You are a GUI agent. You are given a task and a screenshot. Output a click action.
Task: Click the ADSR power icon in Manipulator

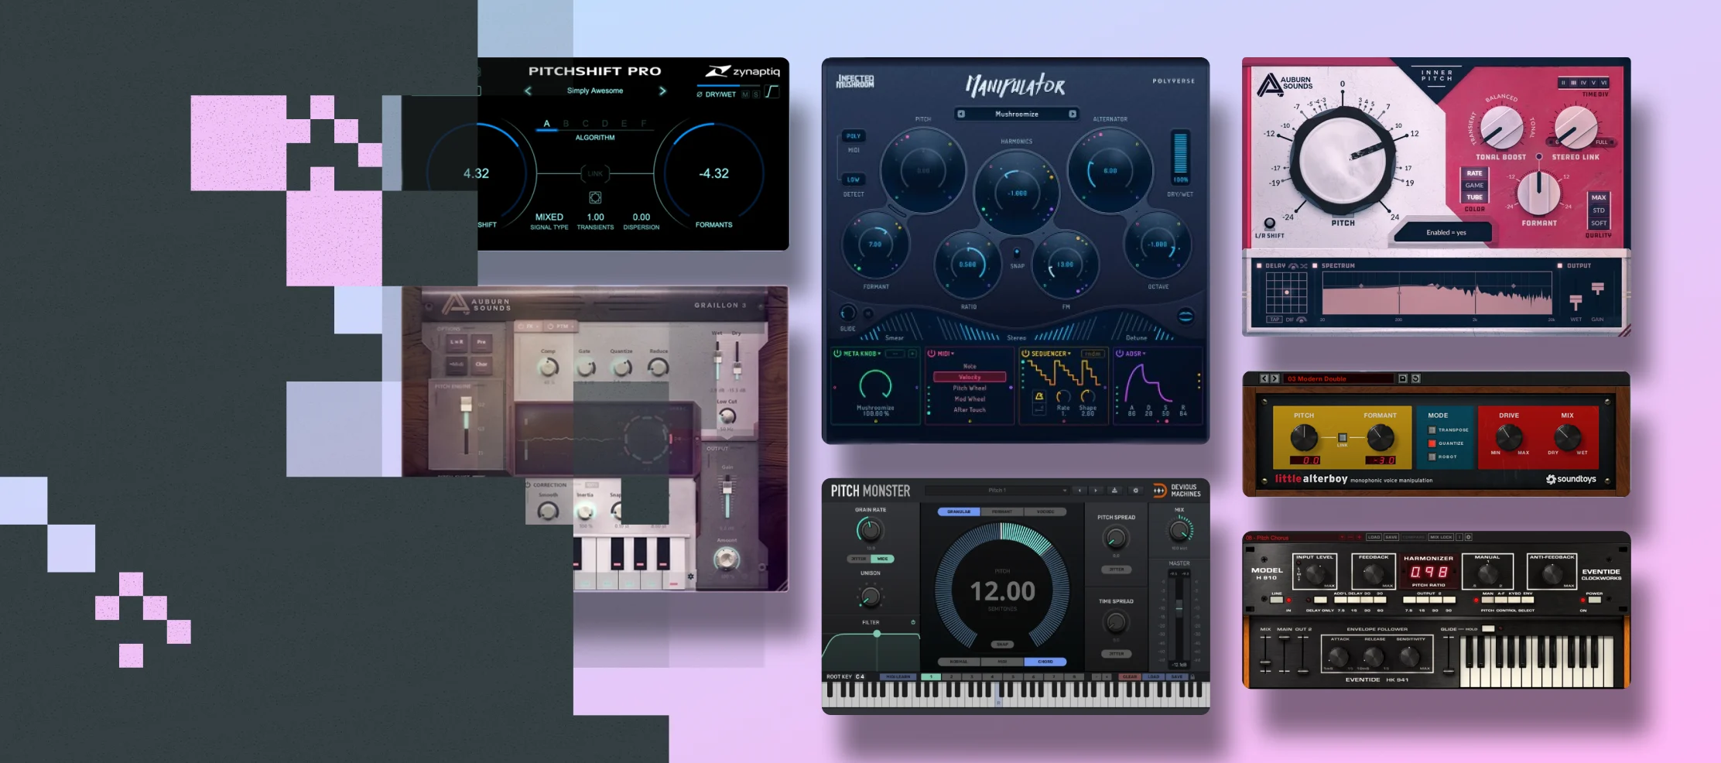click(x=1119, y=354)
